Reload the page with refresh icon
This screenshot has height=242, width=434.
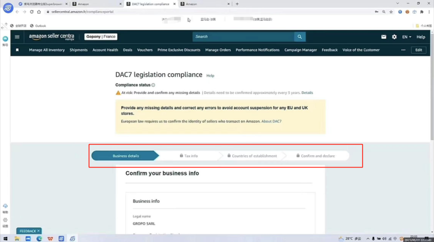click(32, 12)
